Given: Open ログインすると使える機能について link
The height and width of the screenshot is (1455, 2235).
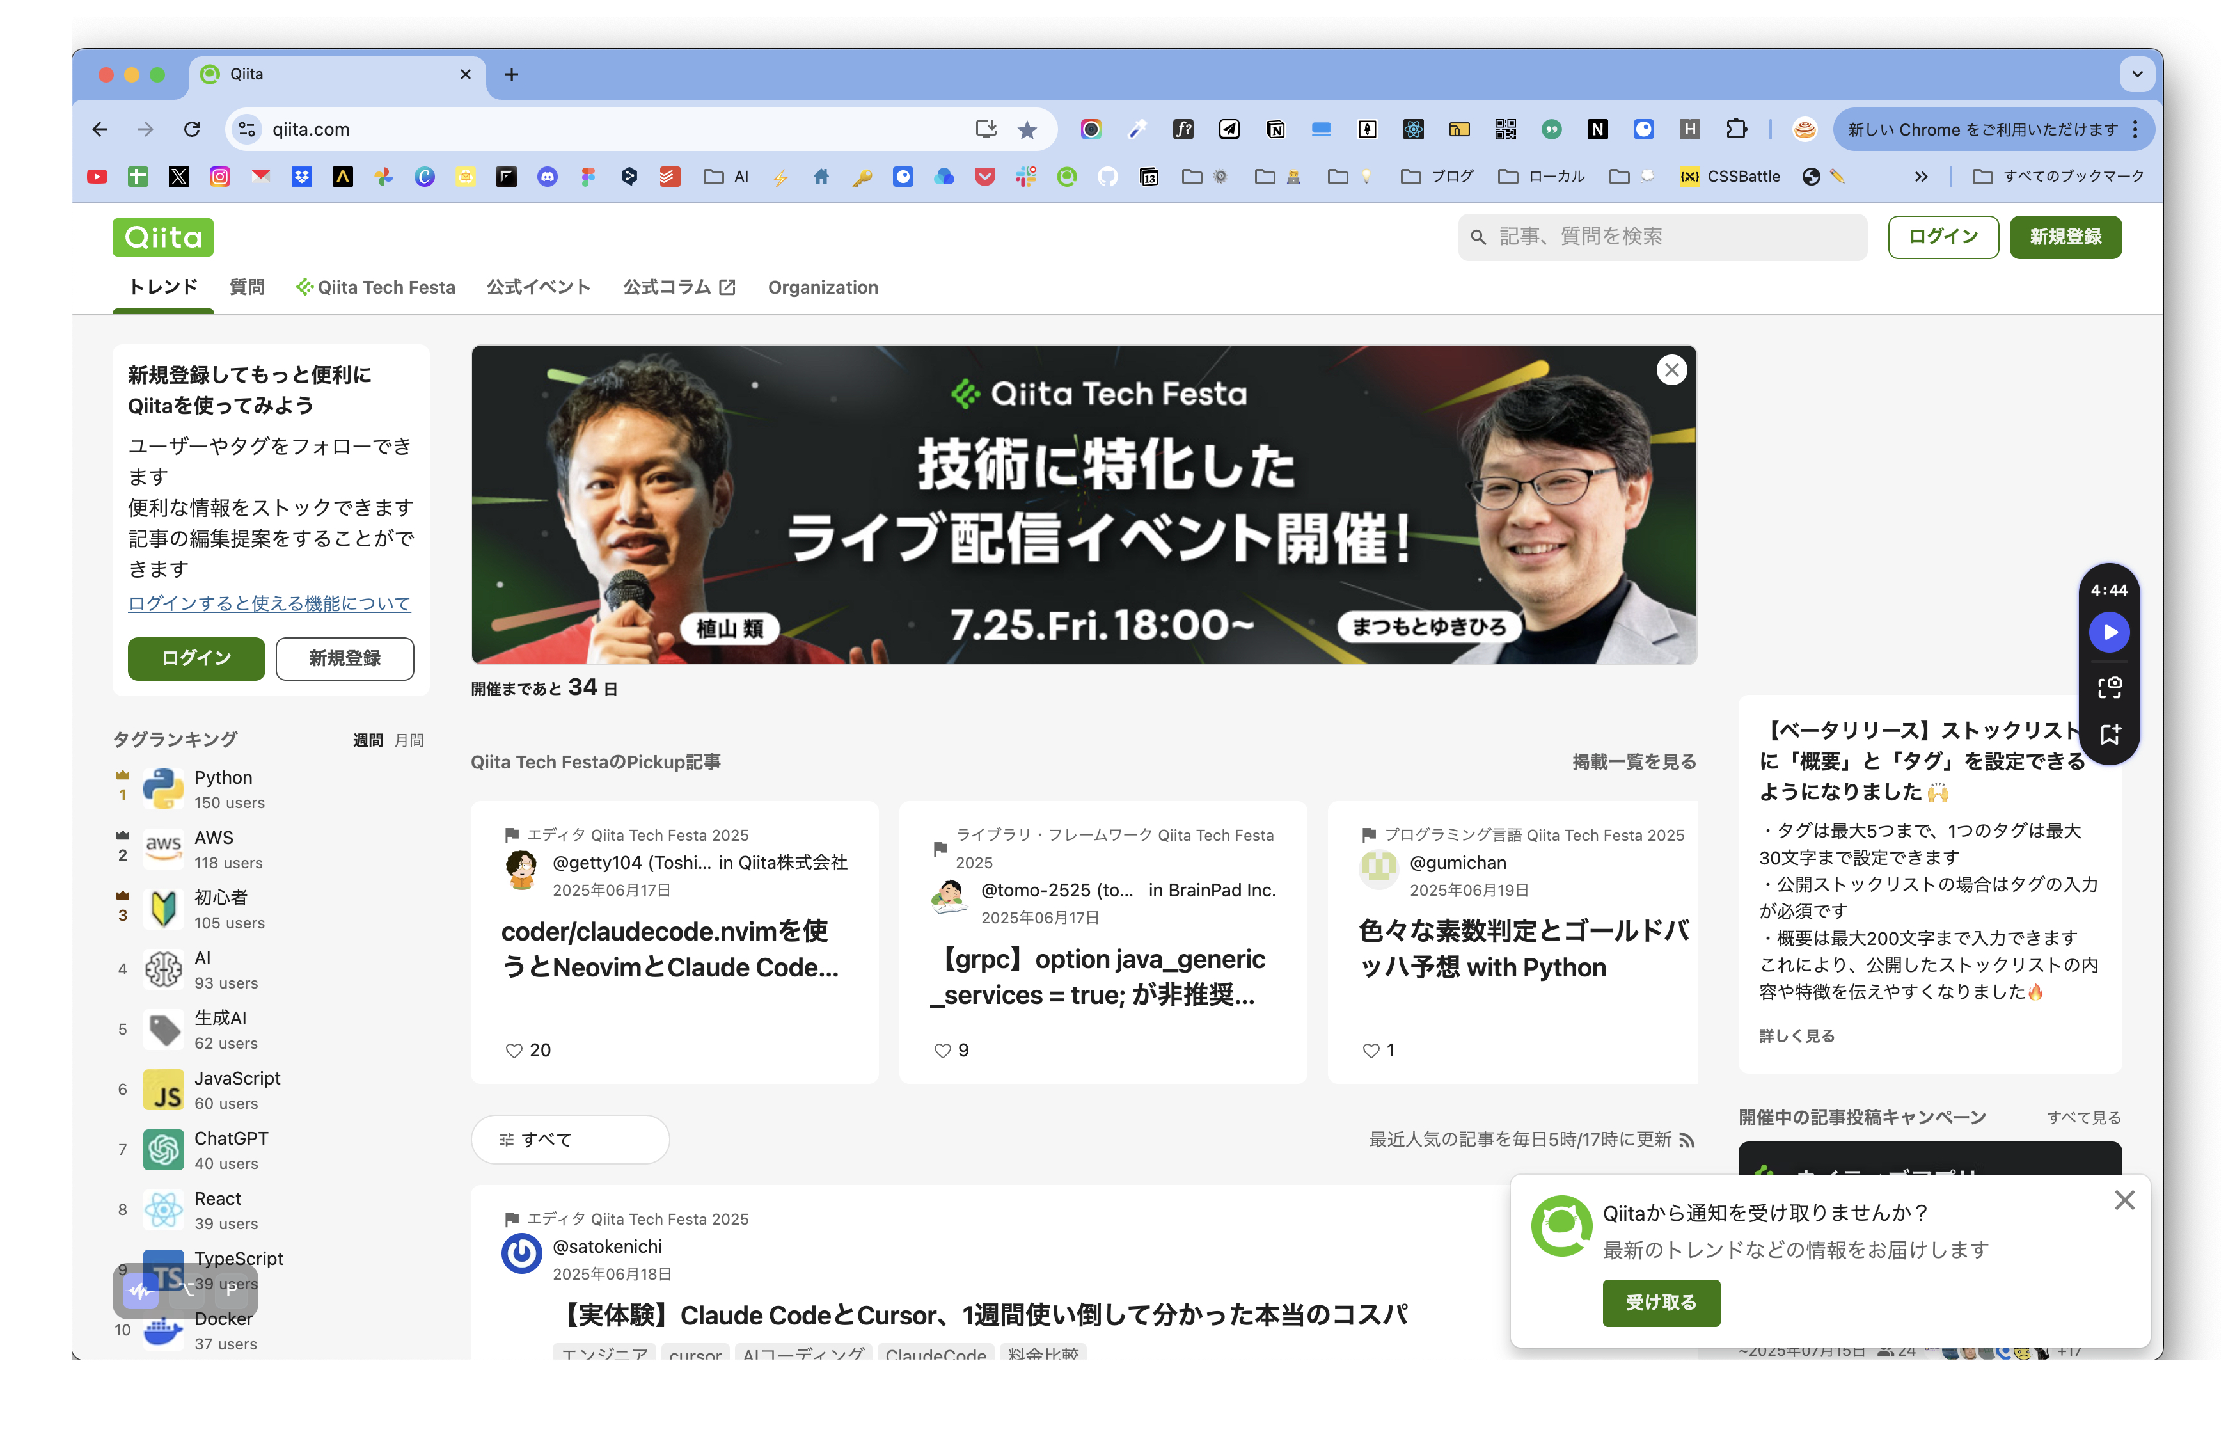Looking at the screenshot, I should pos(269,603).
